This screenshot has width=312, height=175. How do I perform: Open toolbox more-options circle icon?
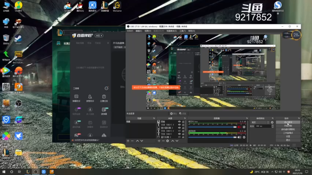pyautogui.click(x=106, y=88)
